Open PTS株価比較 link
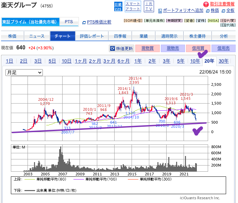 tap(99, 22)
